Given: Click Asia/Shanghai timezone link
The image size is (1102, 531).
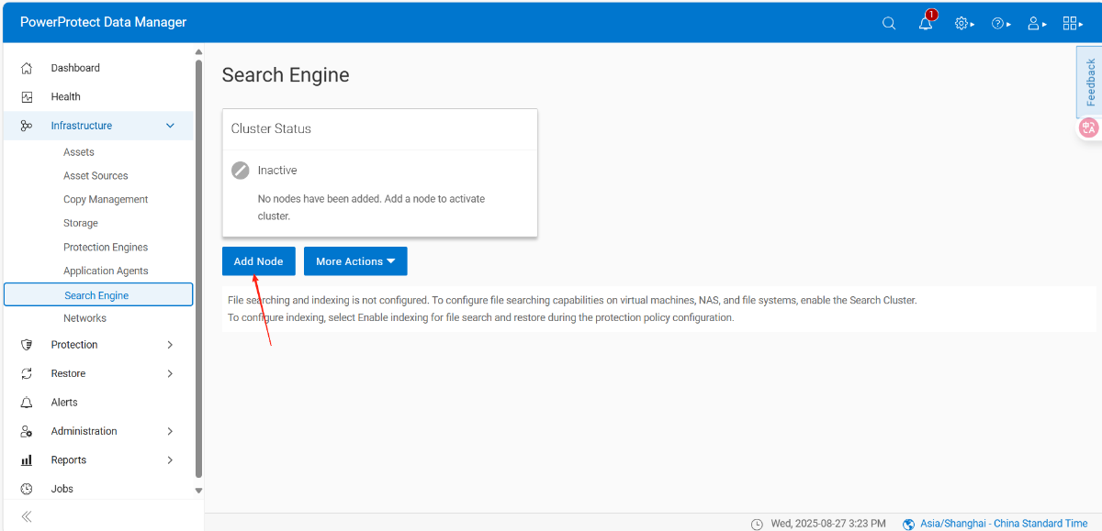Looking at the screenshot, I should (1004, 524).
